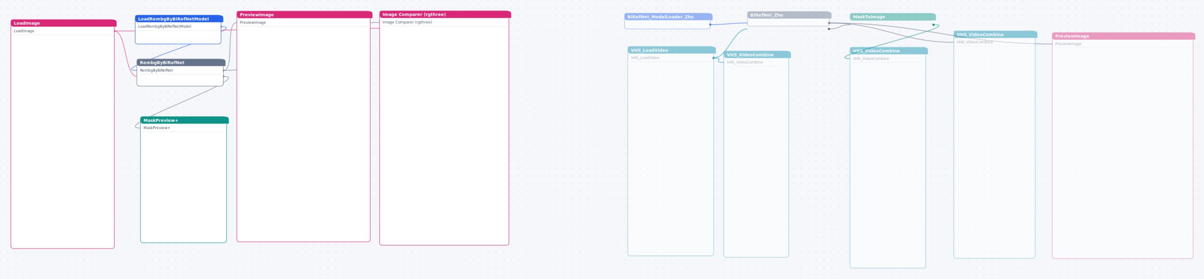Click the BiRefNet_ModelLoader_Zho node header
Viewport: 1204px width, 279px height.
tap(668, 17)
